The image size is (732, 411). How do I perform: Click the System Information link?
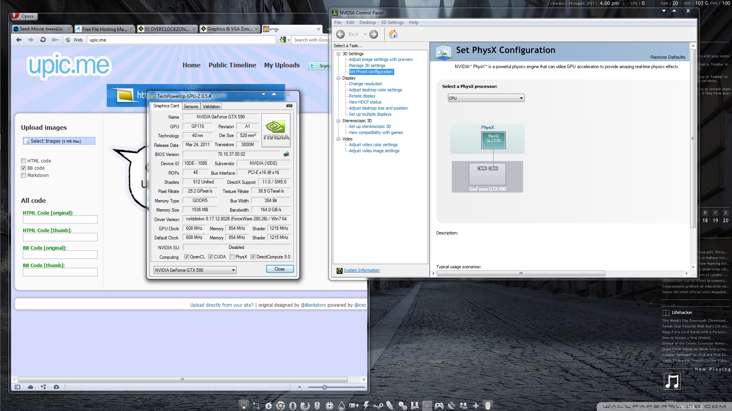(361, 271)
